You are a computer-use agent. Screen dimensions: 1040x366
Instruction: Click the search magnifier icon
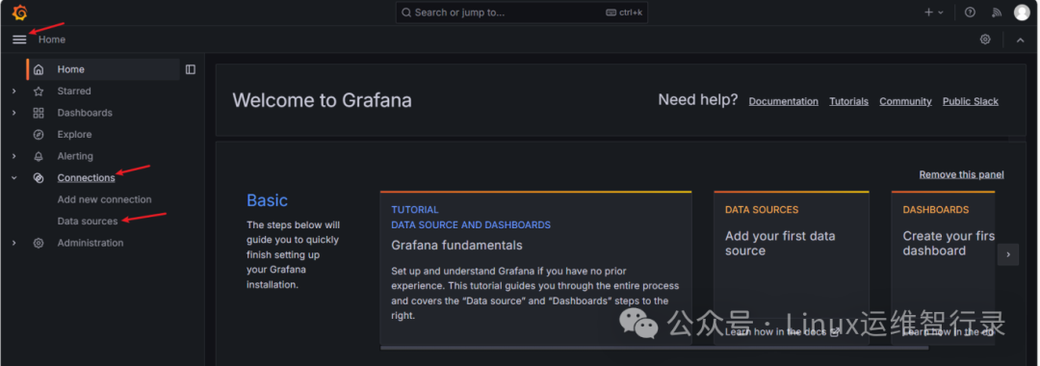coord(406,13)
